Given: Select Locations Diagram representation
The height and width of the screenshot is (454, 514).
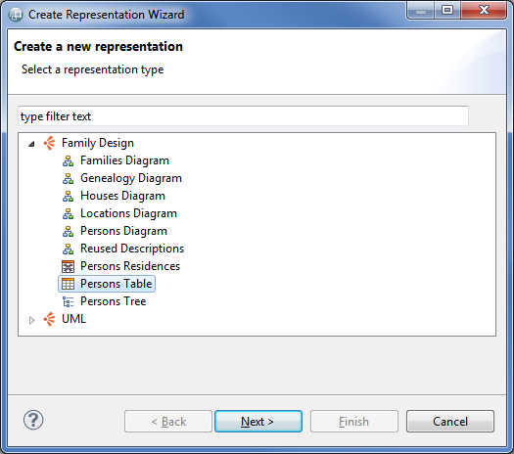Looking at the screenshot, I should coord(128,213).
